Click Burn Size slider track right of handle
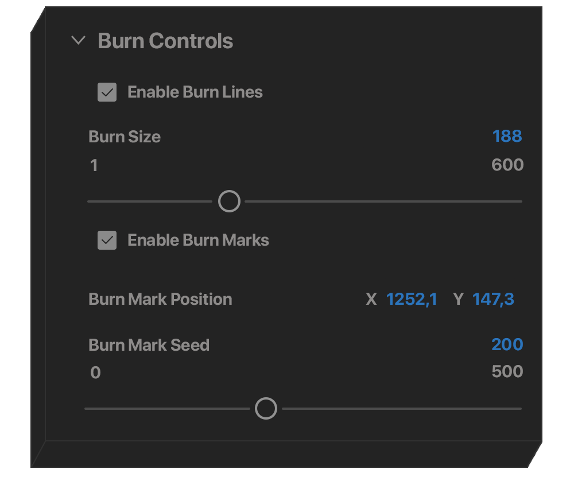This screenshot has height=477, width=574. click(383, 201)
